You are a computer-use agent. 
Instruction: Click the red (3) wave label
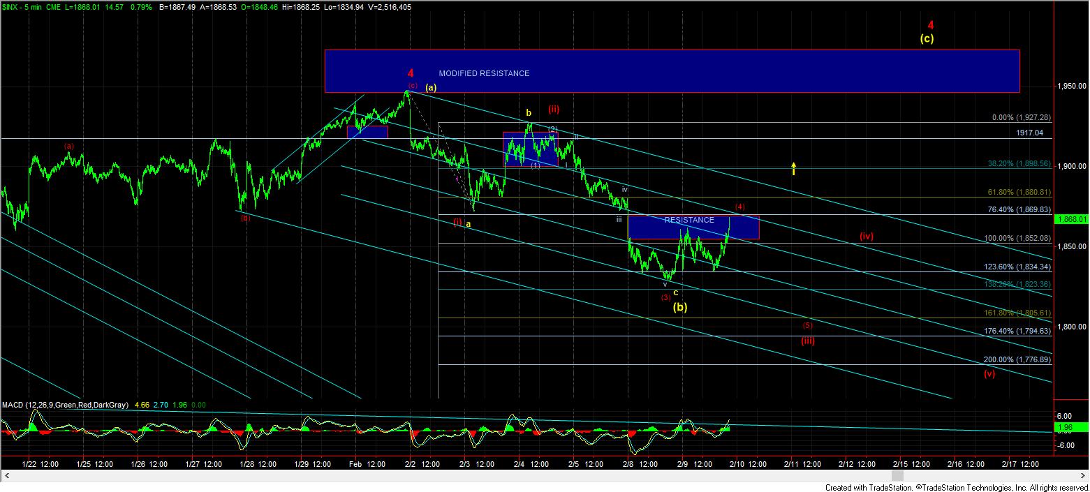tap(666, 297)
